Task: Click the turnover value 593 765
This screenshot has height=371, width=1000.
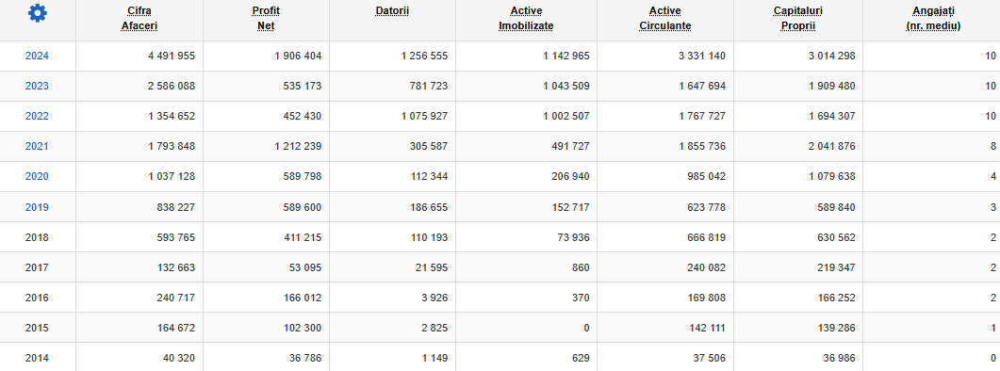Action: pyautogui.click(x=176, y=237)
